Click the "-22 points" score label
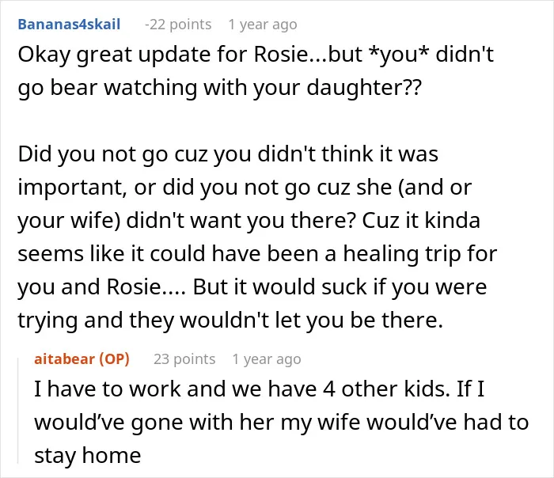This screenshot has width=554, height=478. pos(178,25)
